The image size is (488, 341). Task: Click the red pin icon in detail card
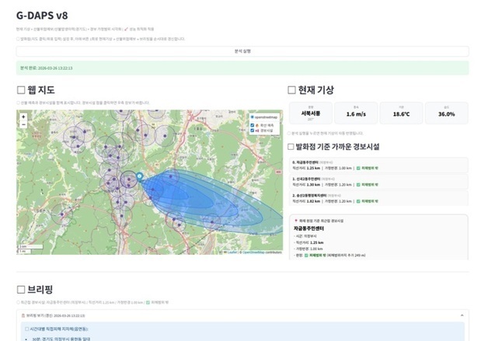[x=295, y=221]
